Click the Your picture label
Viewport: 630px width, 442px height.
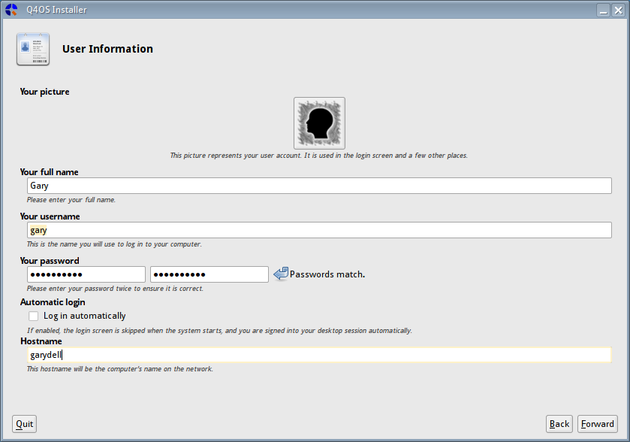(x=44, y=92)
